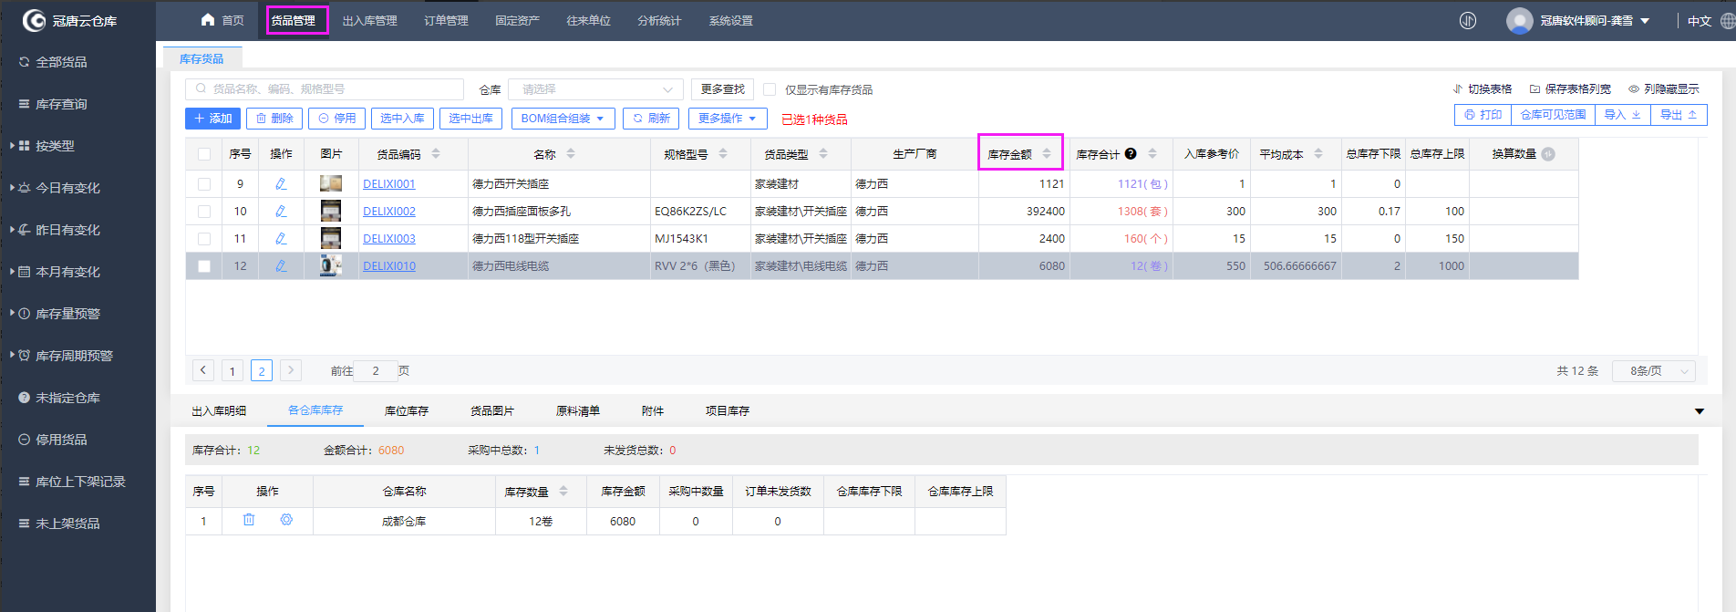Open the 仓库 请选择 dropdown
The height and width of the screenshot is (612, 1736).
[595, 89]
